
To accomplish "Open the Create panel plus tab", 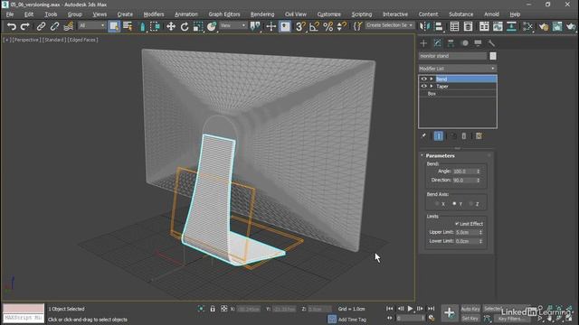I will tap(423, 43).
